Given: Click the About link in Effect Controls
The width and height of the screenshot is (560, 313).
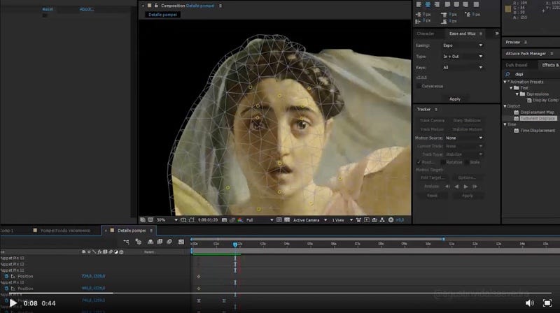Looking at the screenshot, I should point(87,9).
